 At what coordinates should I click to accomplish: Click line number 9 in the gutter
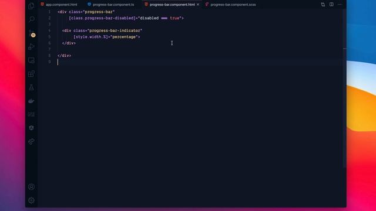pyautogui.click(x=49, y=62)
